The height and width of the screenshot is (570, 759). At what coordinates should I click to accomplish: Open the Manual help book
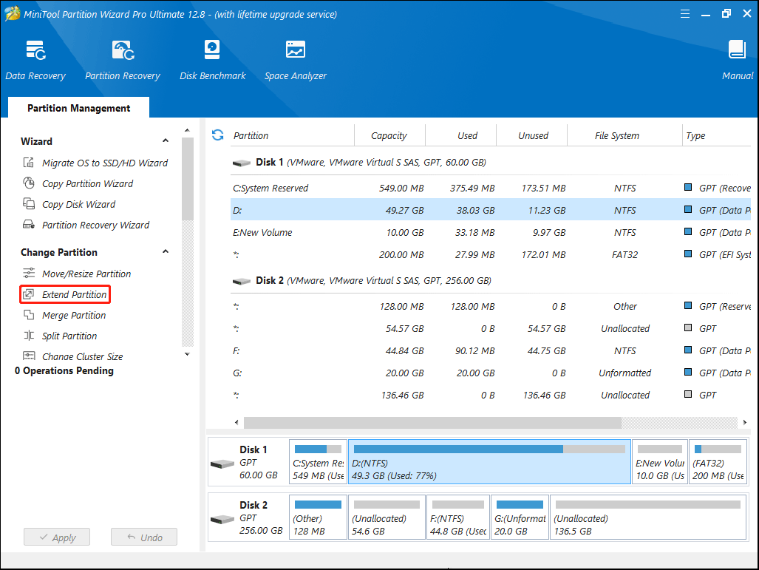(737, 60)
